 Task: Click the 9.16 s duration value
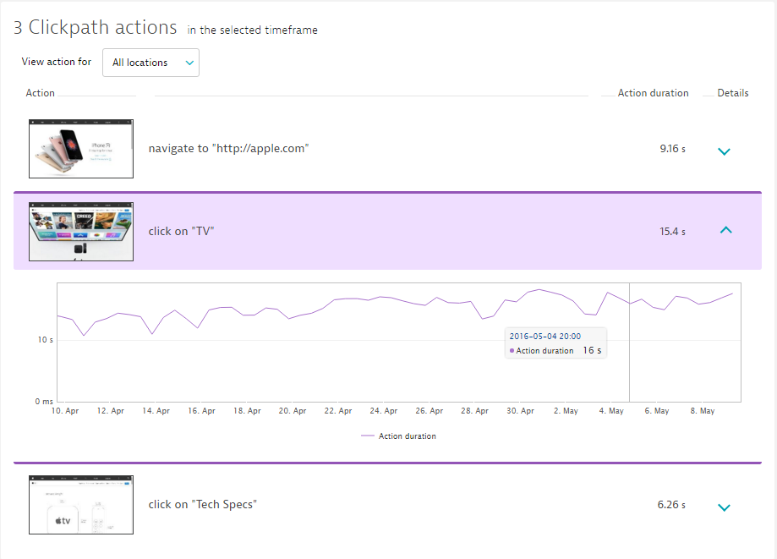672,149
